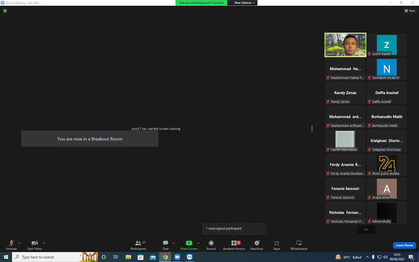Show hidden system tray icons
Screen dimensions: 419x262
pos(367,257)
